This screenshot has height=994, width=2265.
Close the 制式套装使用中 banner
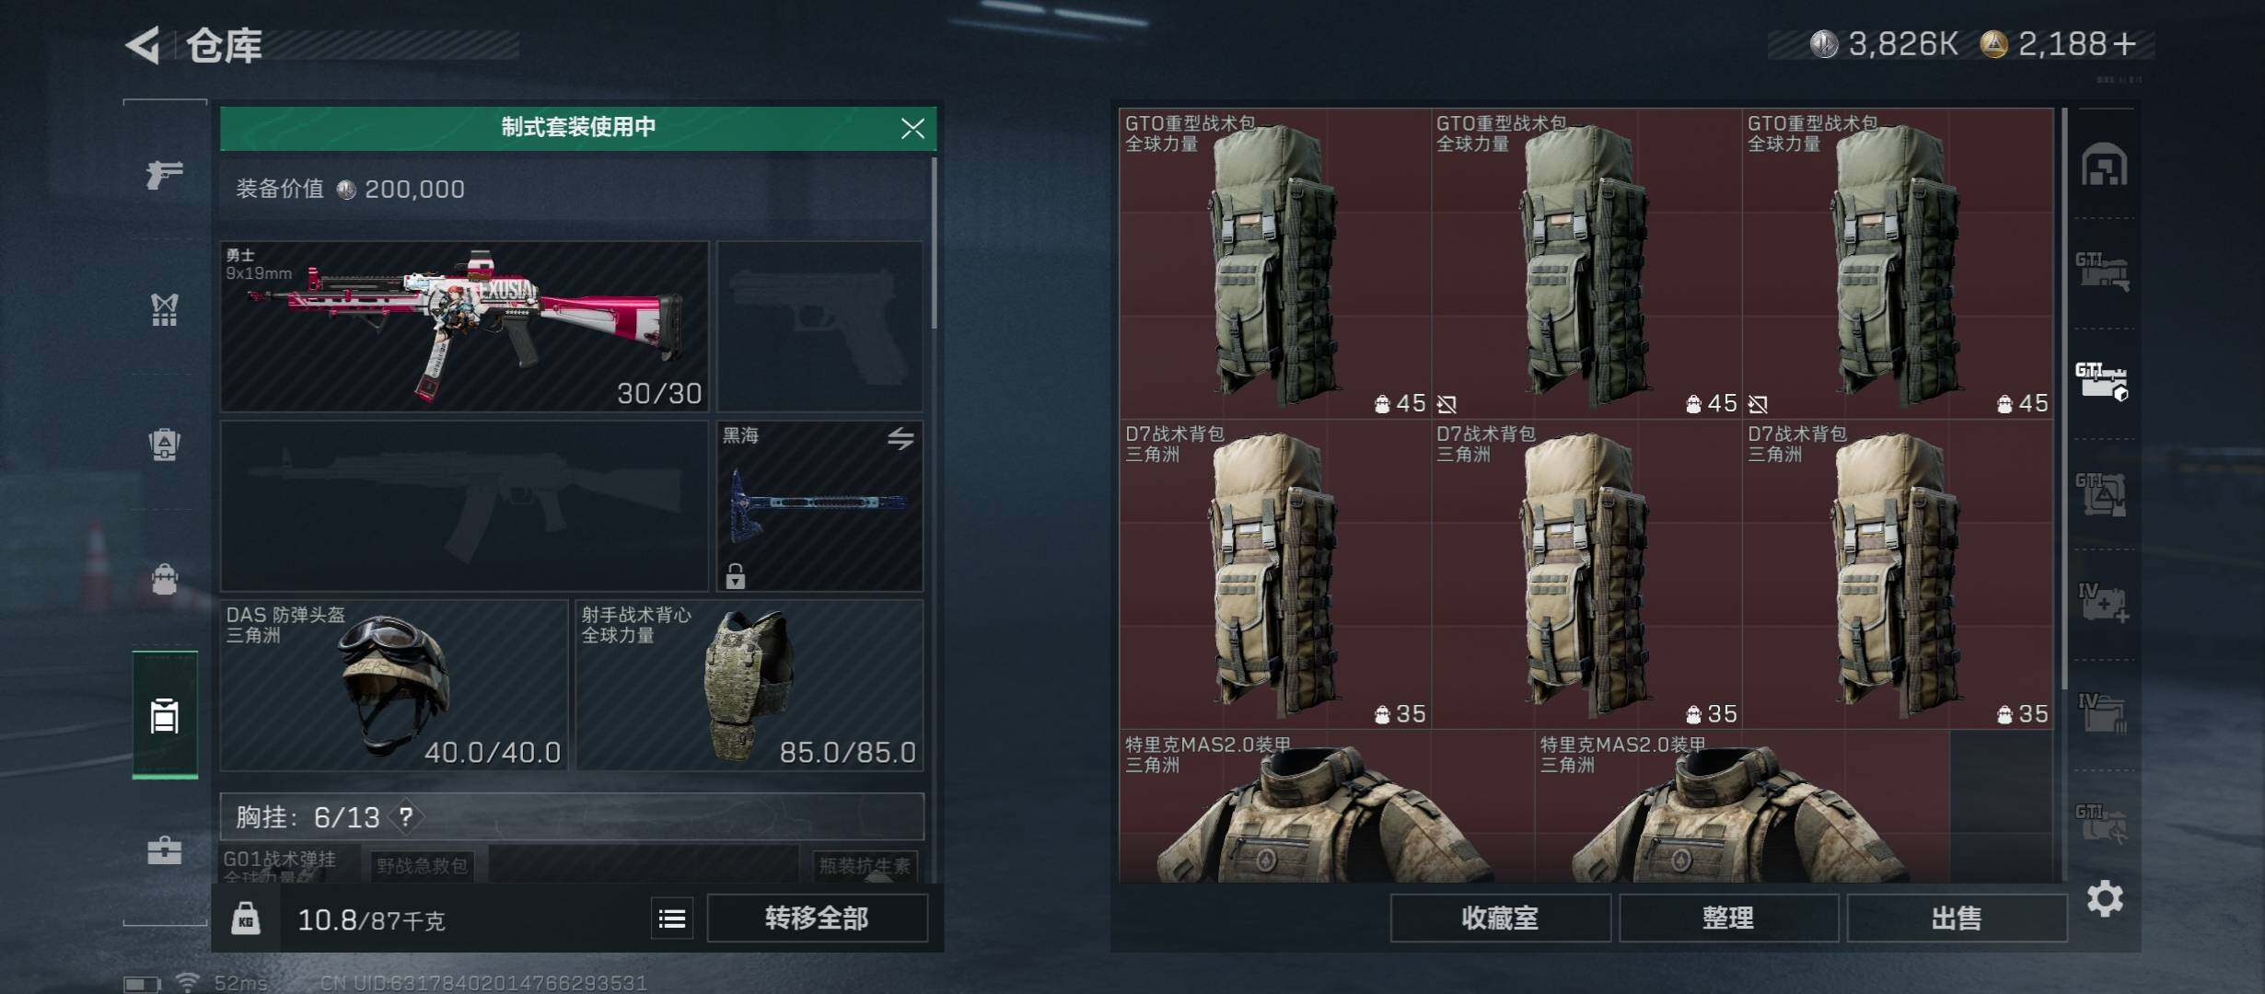(x=912, y=128)
